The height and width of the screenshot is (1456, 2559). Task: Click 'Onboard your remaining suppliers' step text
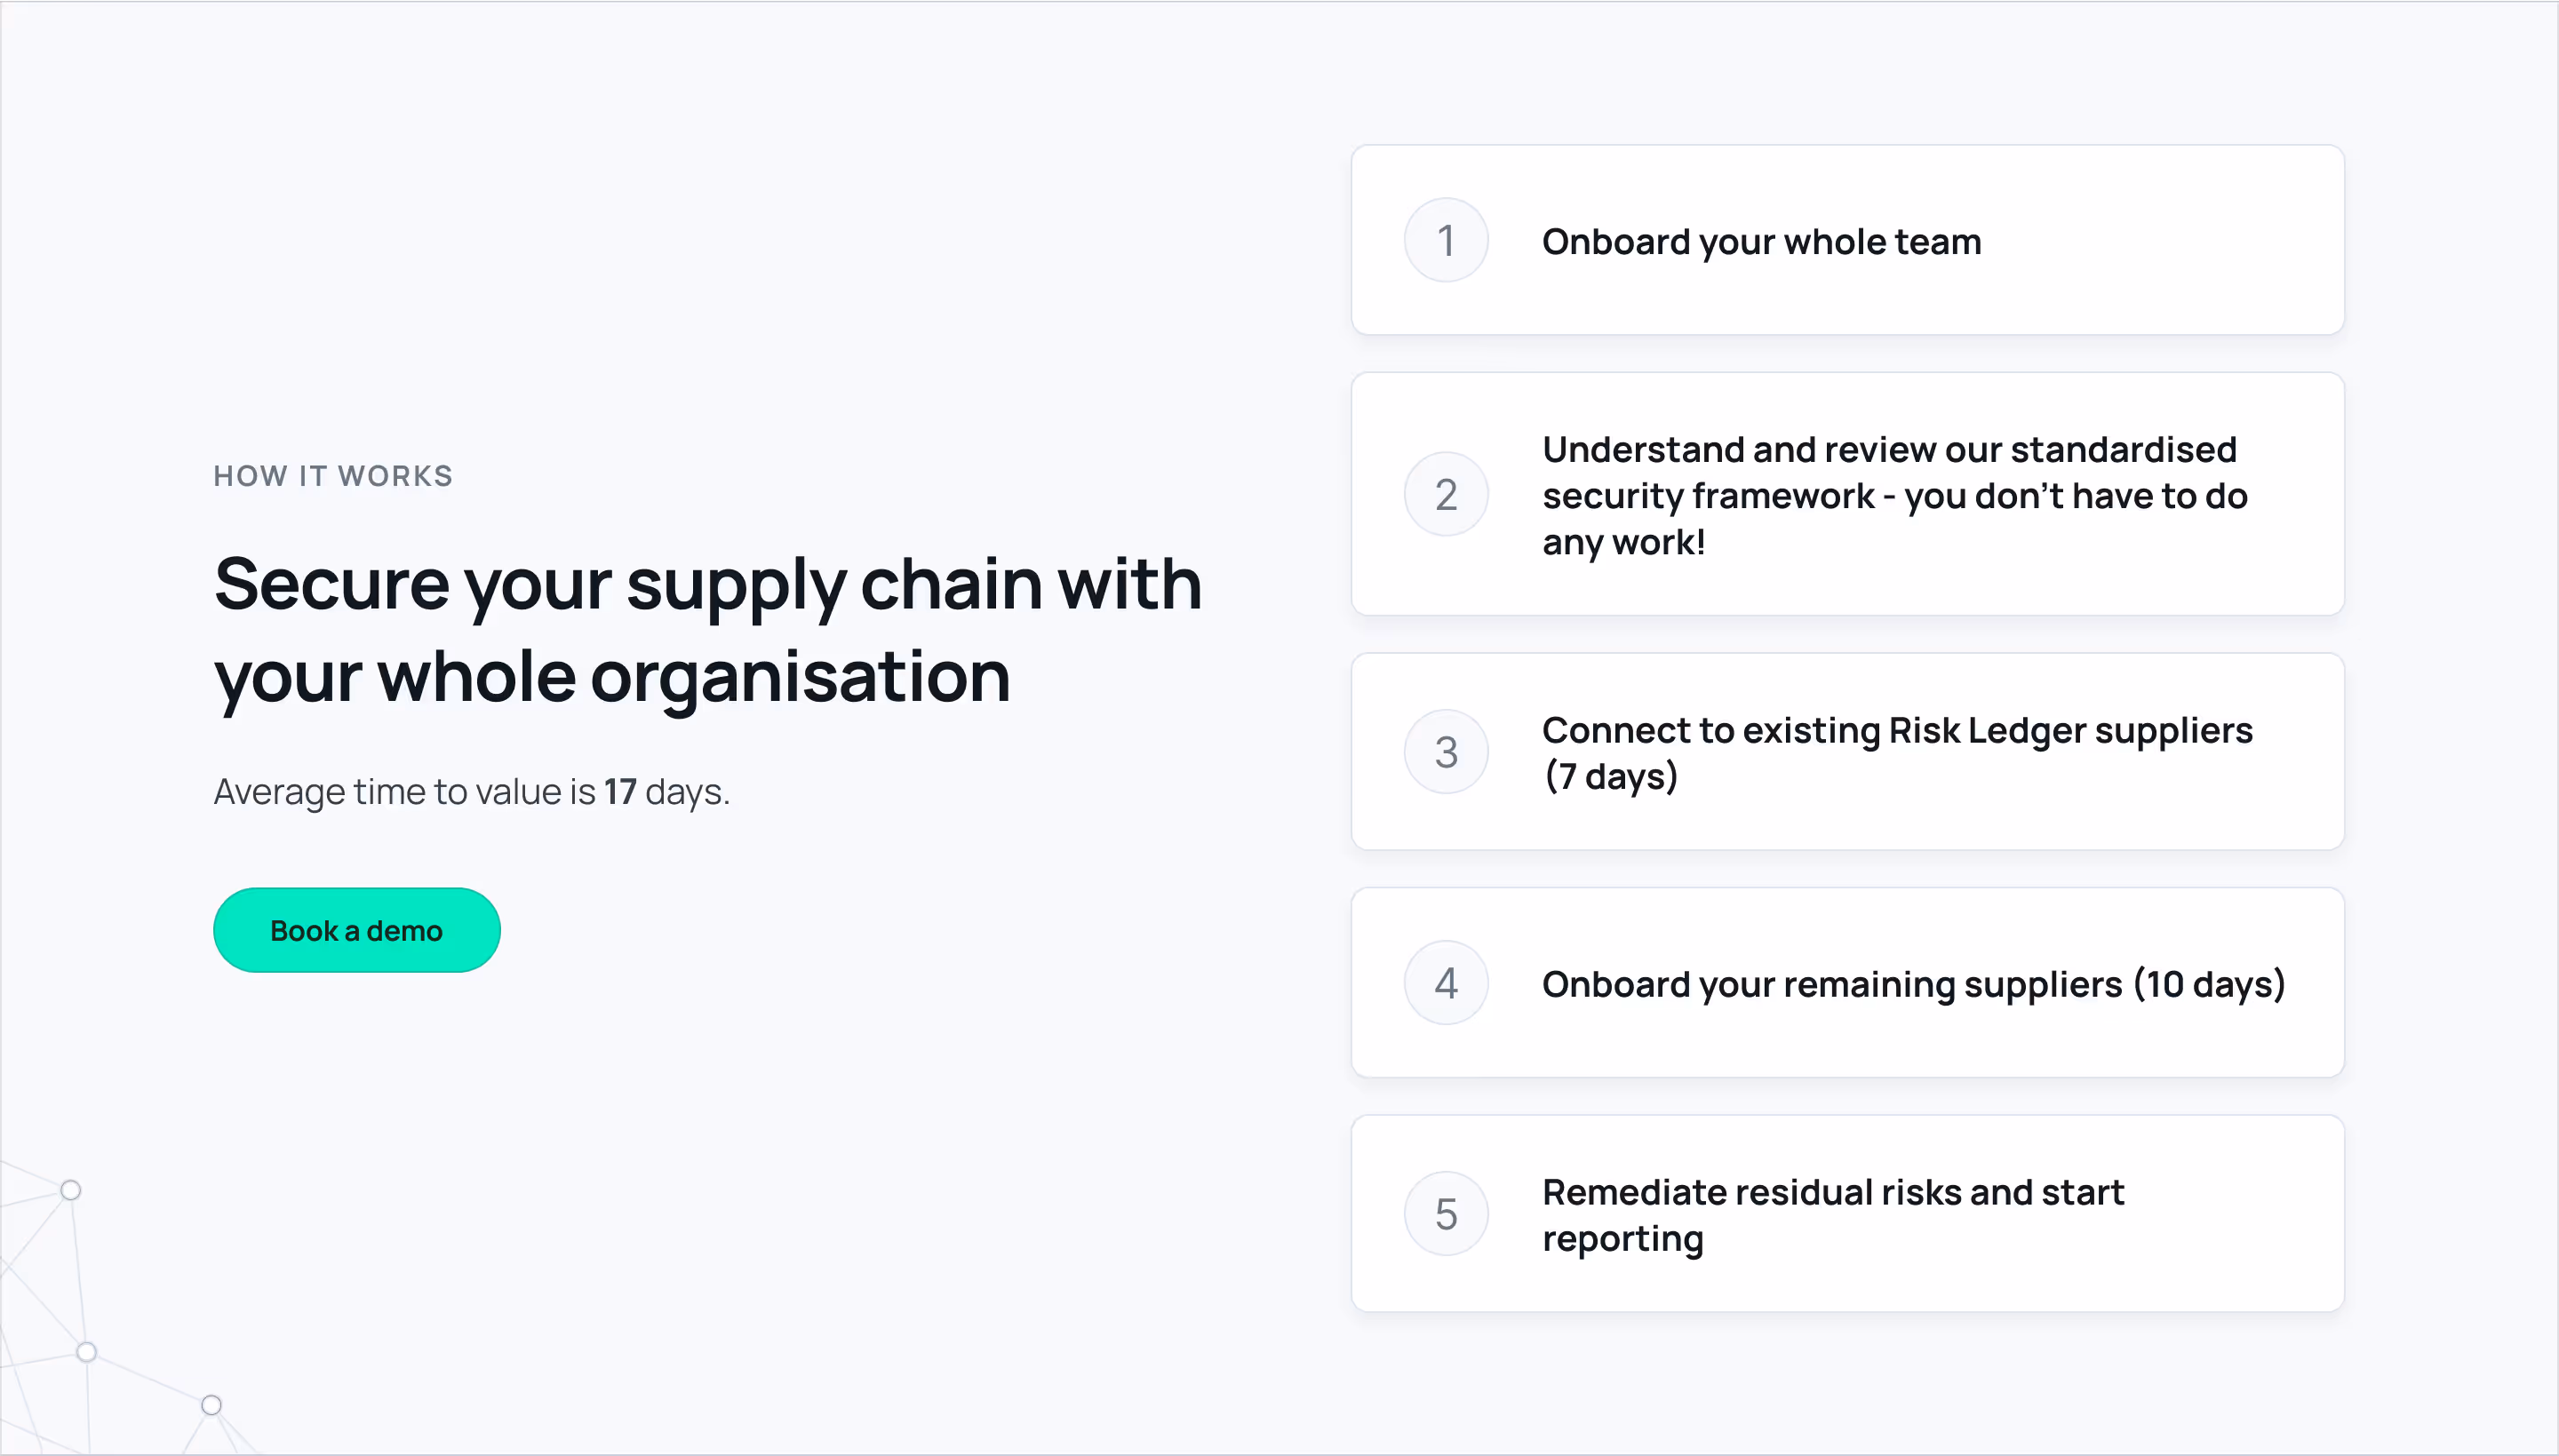click(x=1831, y=984)
